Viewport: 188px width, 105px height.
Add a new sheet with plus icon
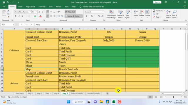pos(108,94)
